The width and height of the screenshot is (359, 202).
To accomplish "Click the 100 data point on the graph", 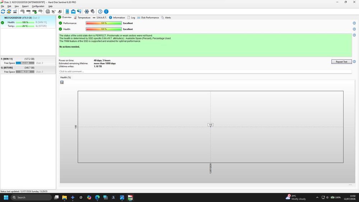I will 210,125.
